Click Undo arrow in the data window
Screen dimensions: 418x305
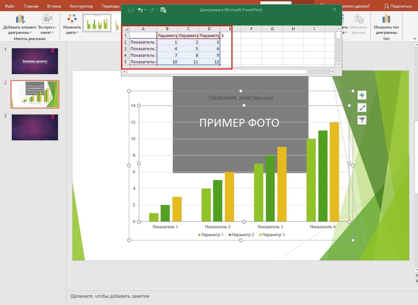(140, 10)
